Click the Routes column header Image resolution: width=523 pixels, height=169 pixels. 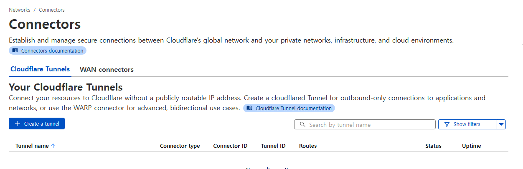point(308,146)
